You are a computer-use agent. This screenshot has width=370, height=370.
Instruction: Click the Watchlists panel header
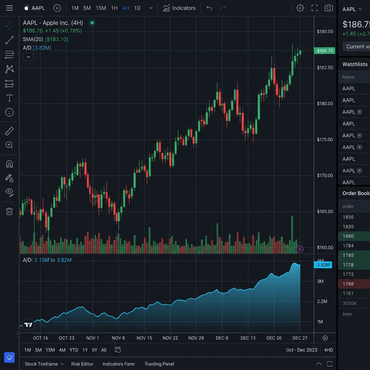[x=355, y=64]
